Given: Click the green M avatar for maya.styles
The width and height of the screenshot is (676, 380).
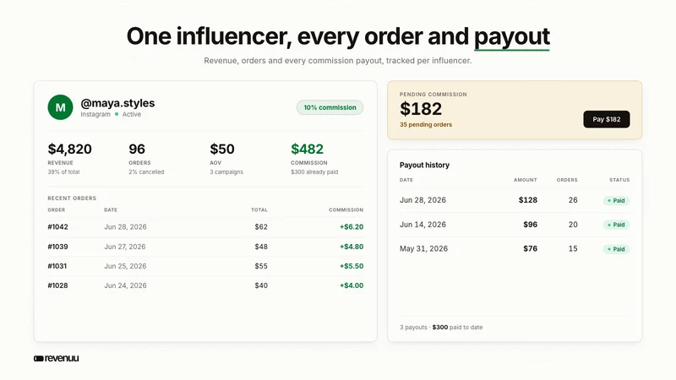Looking at the screenshot, I should pos(60,107).
